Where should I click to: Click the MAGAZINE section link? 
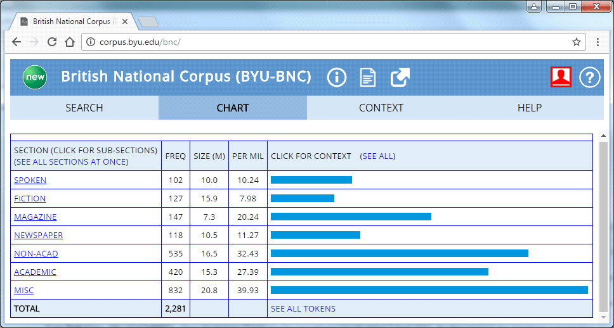tap(36, 217)
